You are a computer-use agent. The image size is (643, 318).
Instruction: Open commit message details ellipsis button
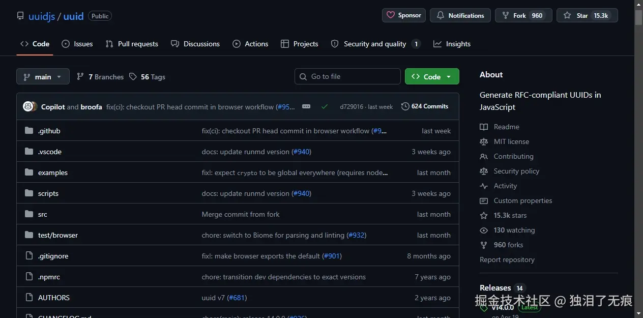[306, 107]
